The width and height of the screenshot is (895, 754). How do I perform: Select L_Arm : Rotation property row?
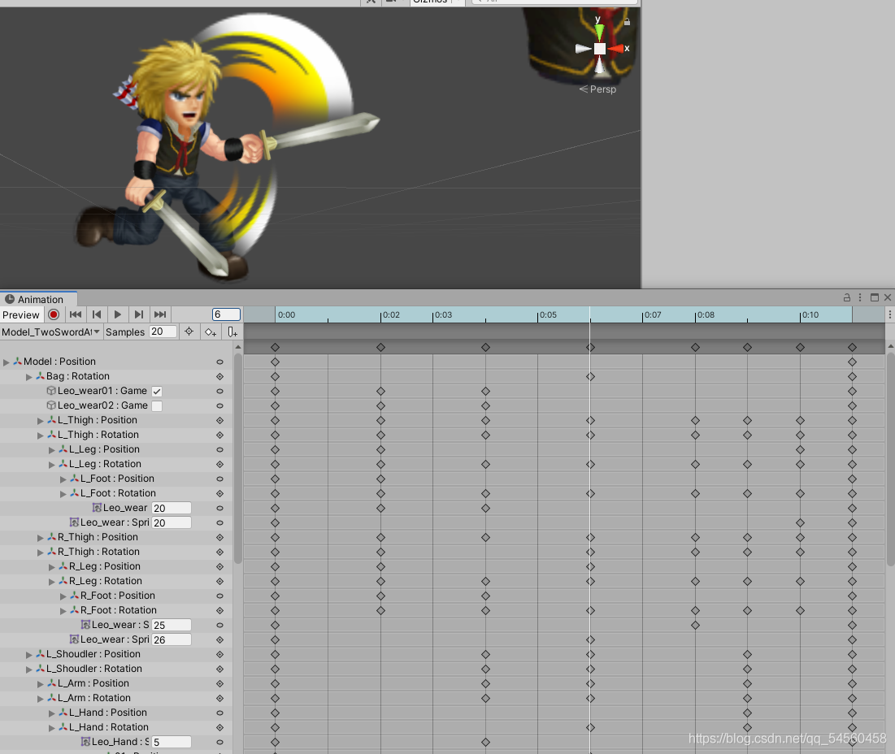point(116,698)
